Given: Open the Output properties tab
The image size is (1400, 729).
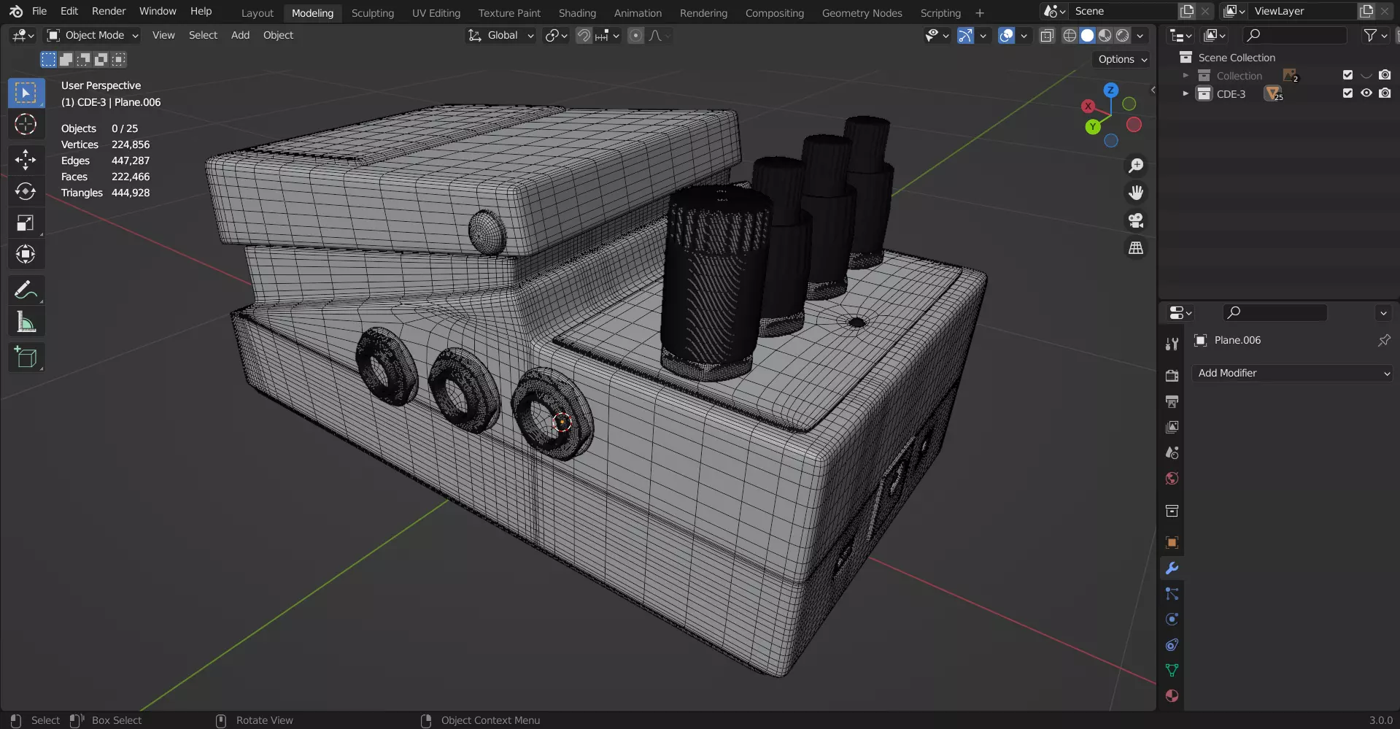Looking at the screenshot, I should point(1172,401).
